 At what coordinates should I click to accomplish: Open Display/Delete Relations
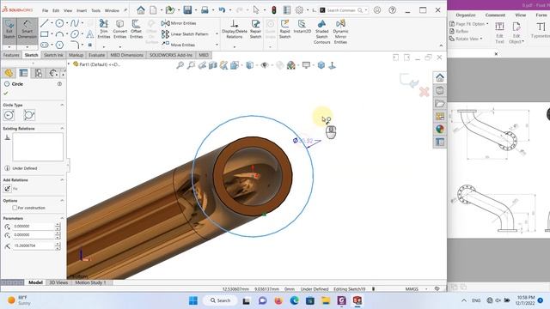click(x=235, y=29)
